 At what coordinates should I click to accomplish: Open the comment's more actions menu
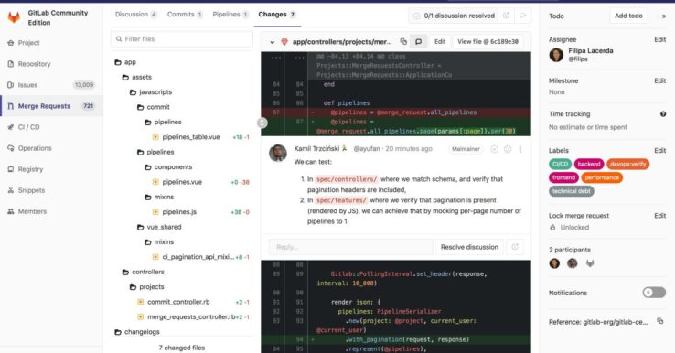[520, 149]
